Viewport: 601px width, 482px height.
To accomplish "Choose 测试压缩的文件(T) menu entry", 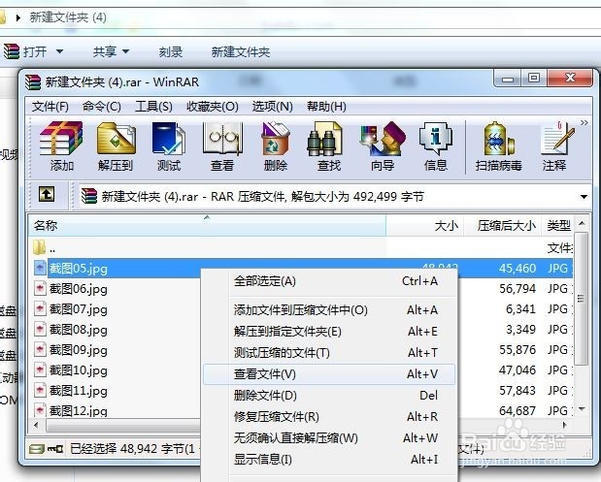I will [330, 353].
